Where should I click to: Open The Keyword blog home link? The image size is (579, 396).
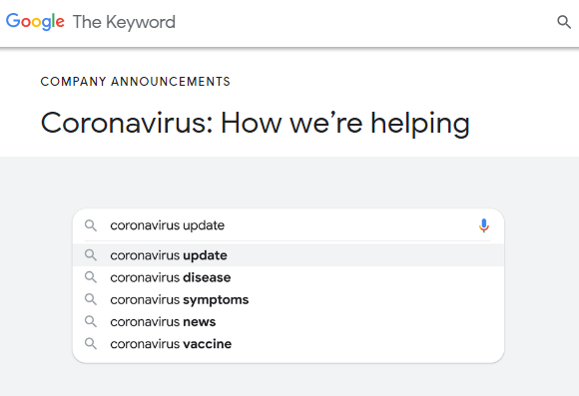click(124, 22)
